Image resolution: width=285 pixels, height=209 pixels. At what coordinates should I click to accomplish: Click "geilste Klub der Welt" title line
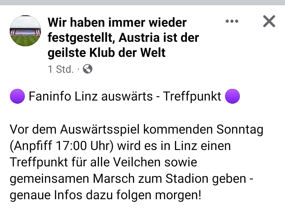pos(107,53)
